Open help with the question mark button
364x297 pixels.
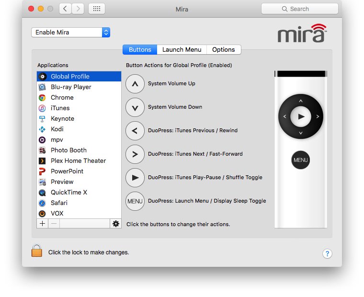pos(327,253)
